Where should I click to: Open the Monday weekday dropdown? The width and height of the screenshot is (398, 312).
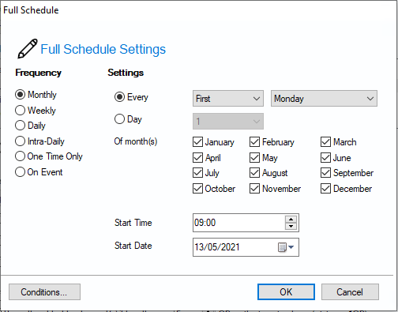(324, 99)
